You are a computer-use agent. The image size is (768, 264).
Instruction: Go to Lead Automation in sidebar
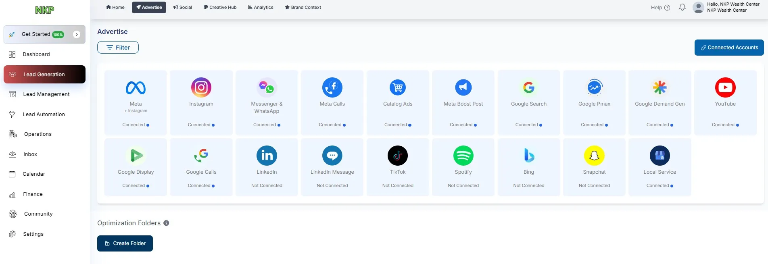tap(44, 114)
